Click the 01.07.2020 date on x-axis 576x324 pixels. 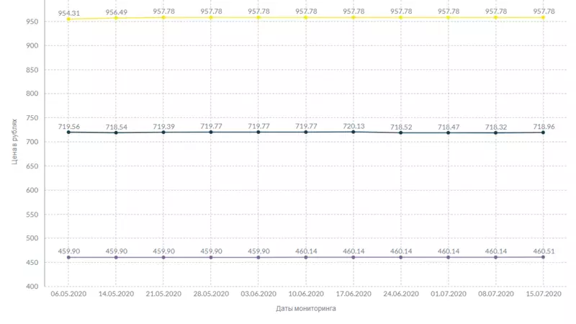tap(449, 294)
